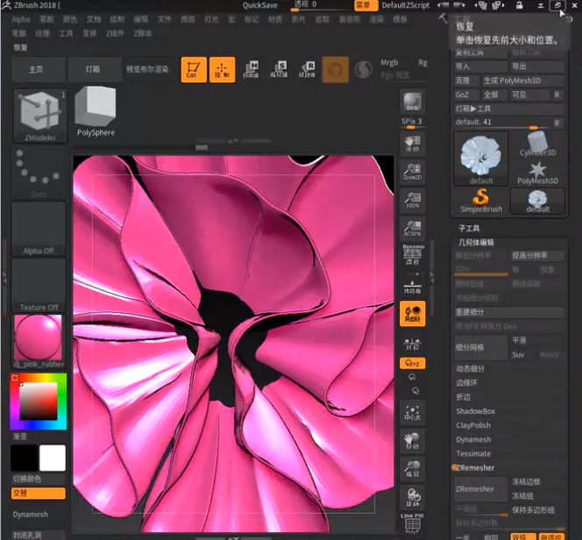Open the Z插件 plugin menu
This screenshot has width=582, height=540.
pos(115,33)
